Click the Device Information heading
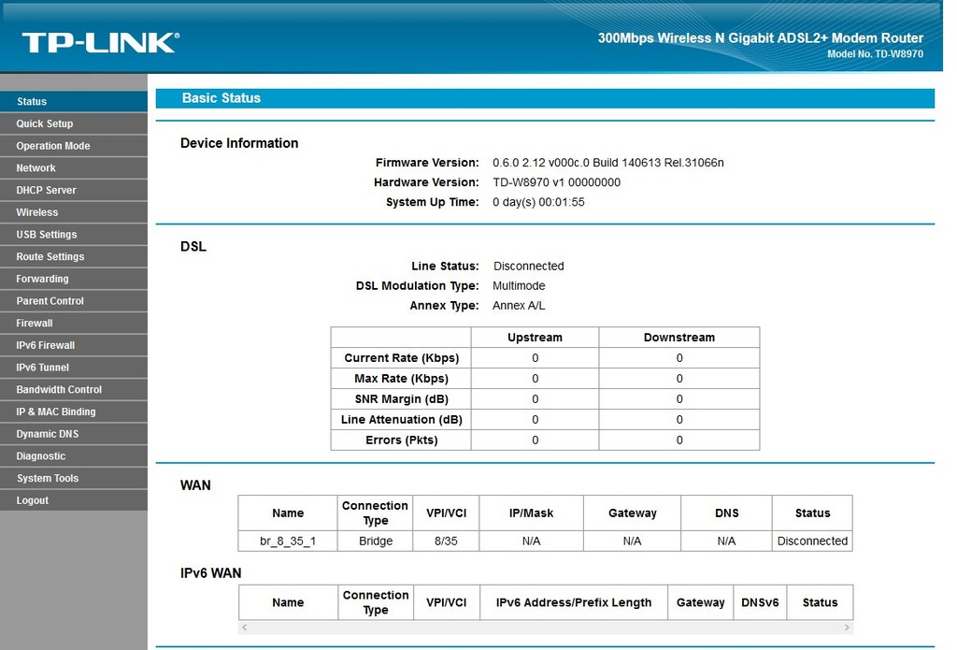Image resolution: width=957 pixels, height=650 pixels. (x=239, y=143)
